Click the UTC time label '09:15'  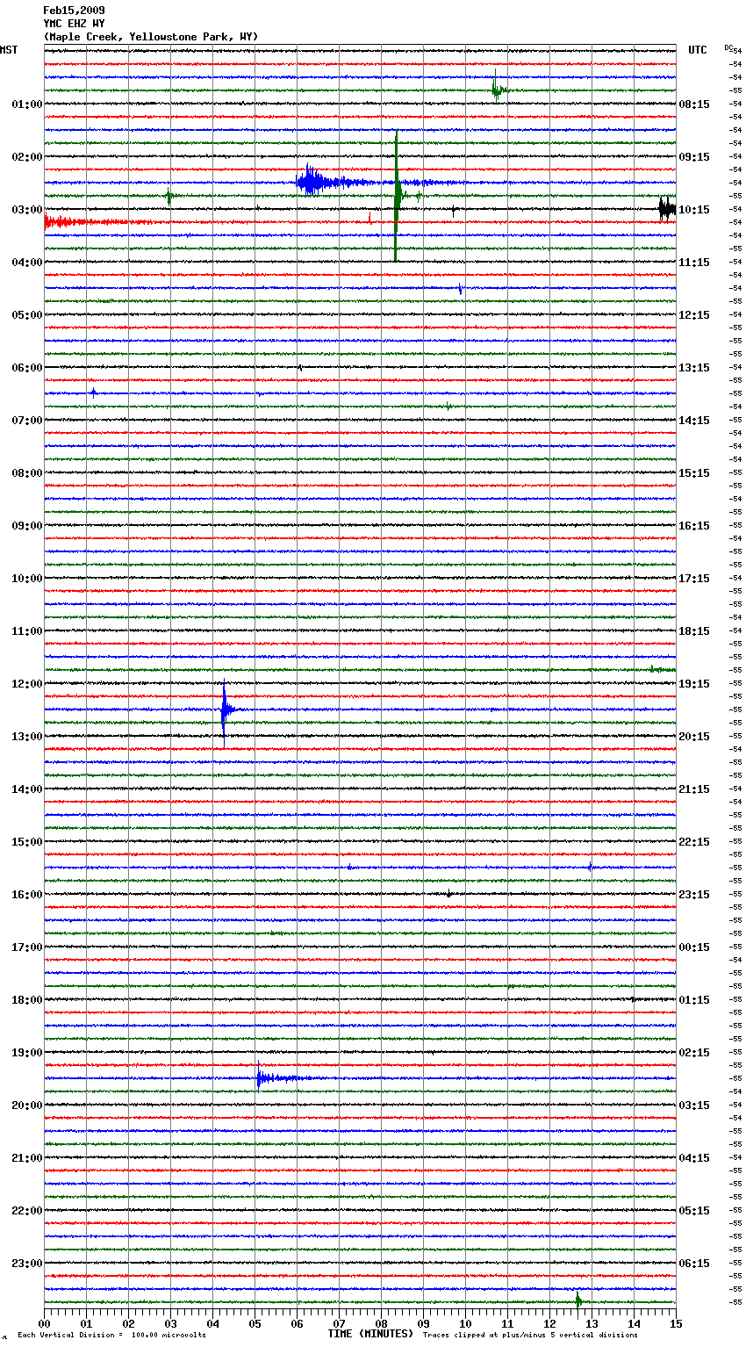point(694,157)
